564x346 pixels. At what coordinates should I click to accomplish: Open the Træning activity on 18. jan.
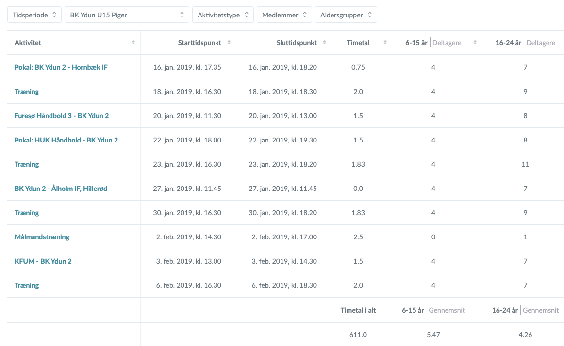27,92
